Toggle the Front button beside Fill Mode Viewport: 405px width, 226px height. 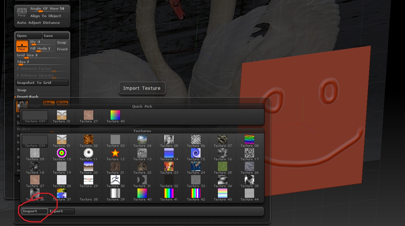click(62, 49)
